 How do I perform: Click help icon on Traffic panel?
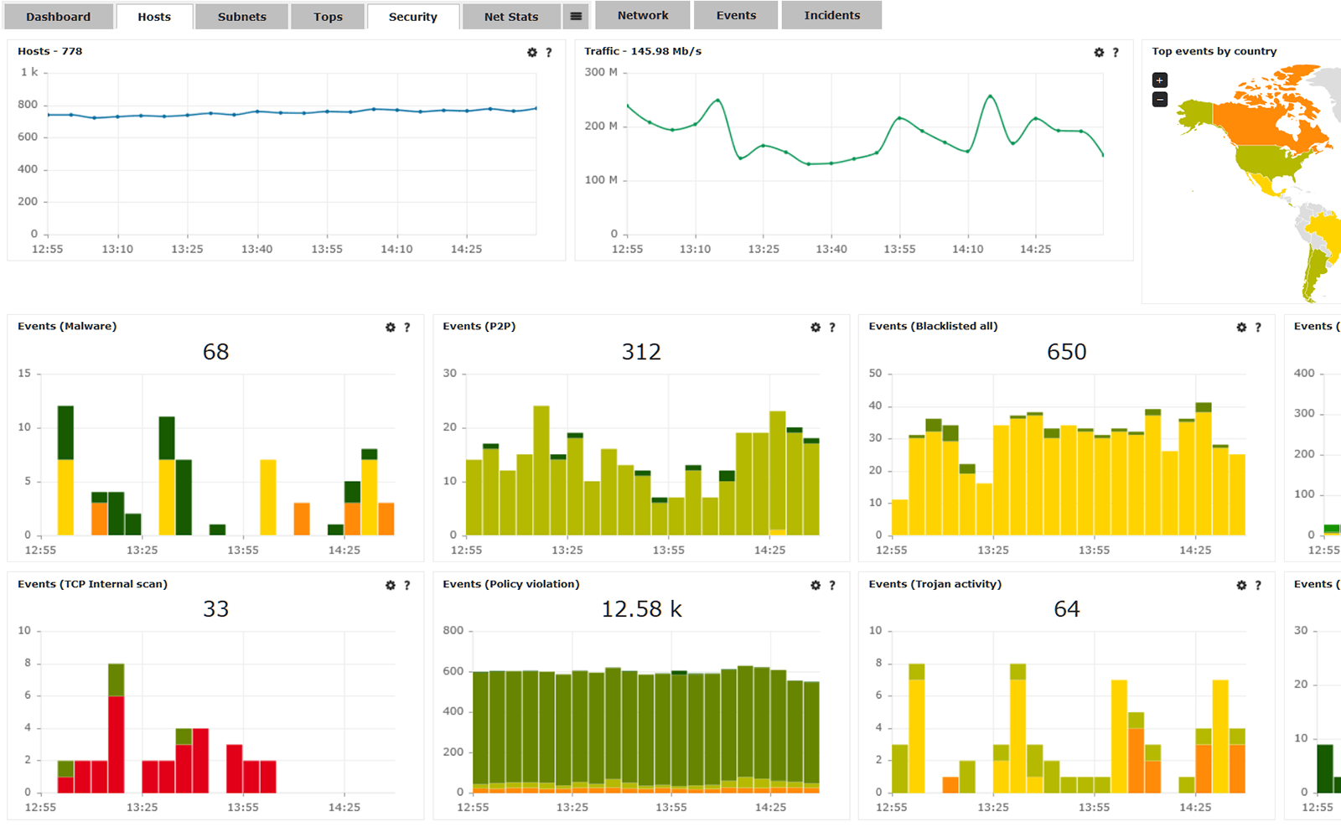(x=1115, y=52)
